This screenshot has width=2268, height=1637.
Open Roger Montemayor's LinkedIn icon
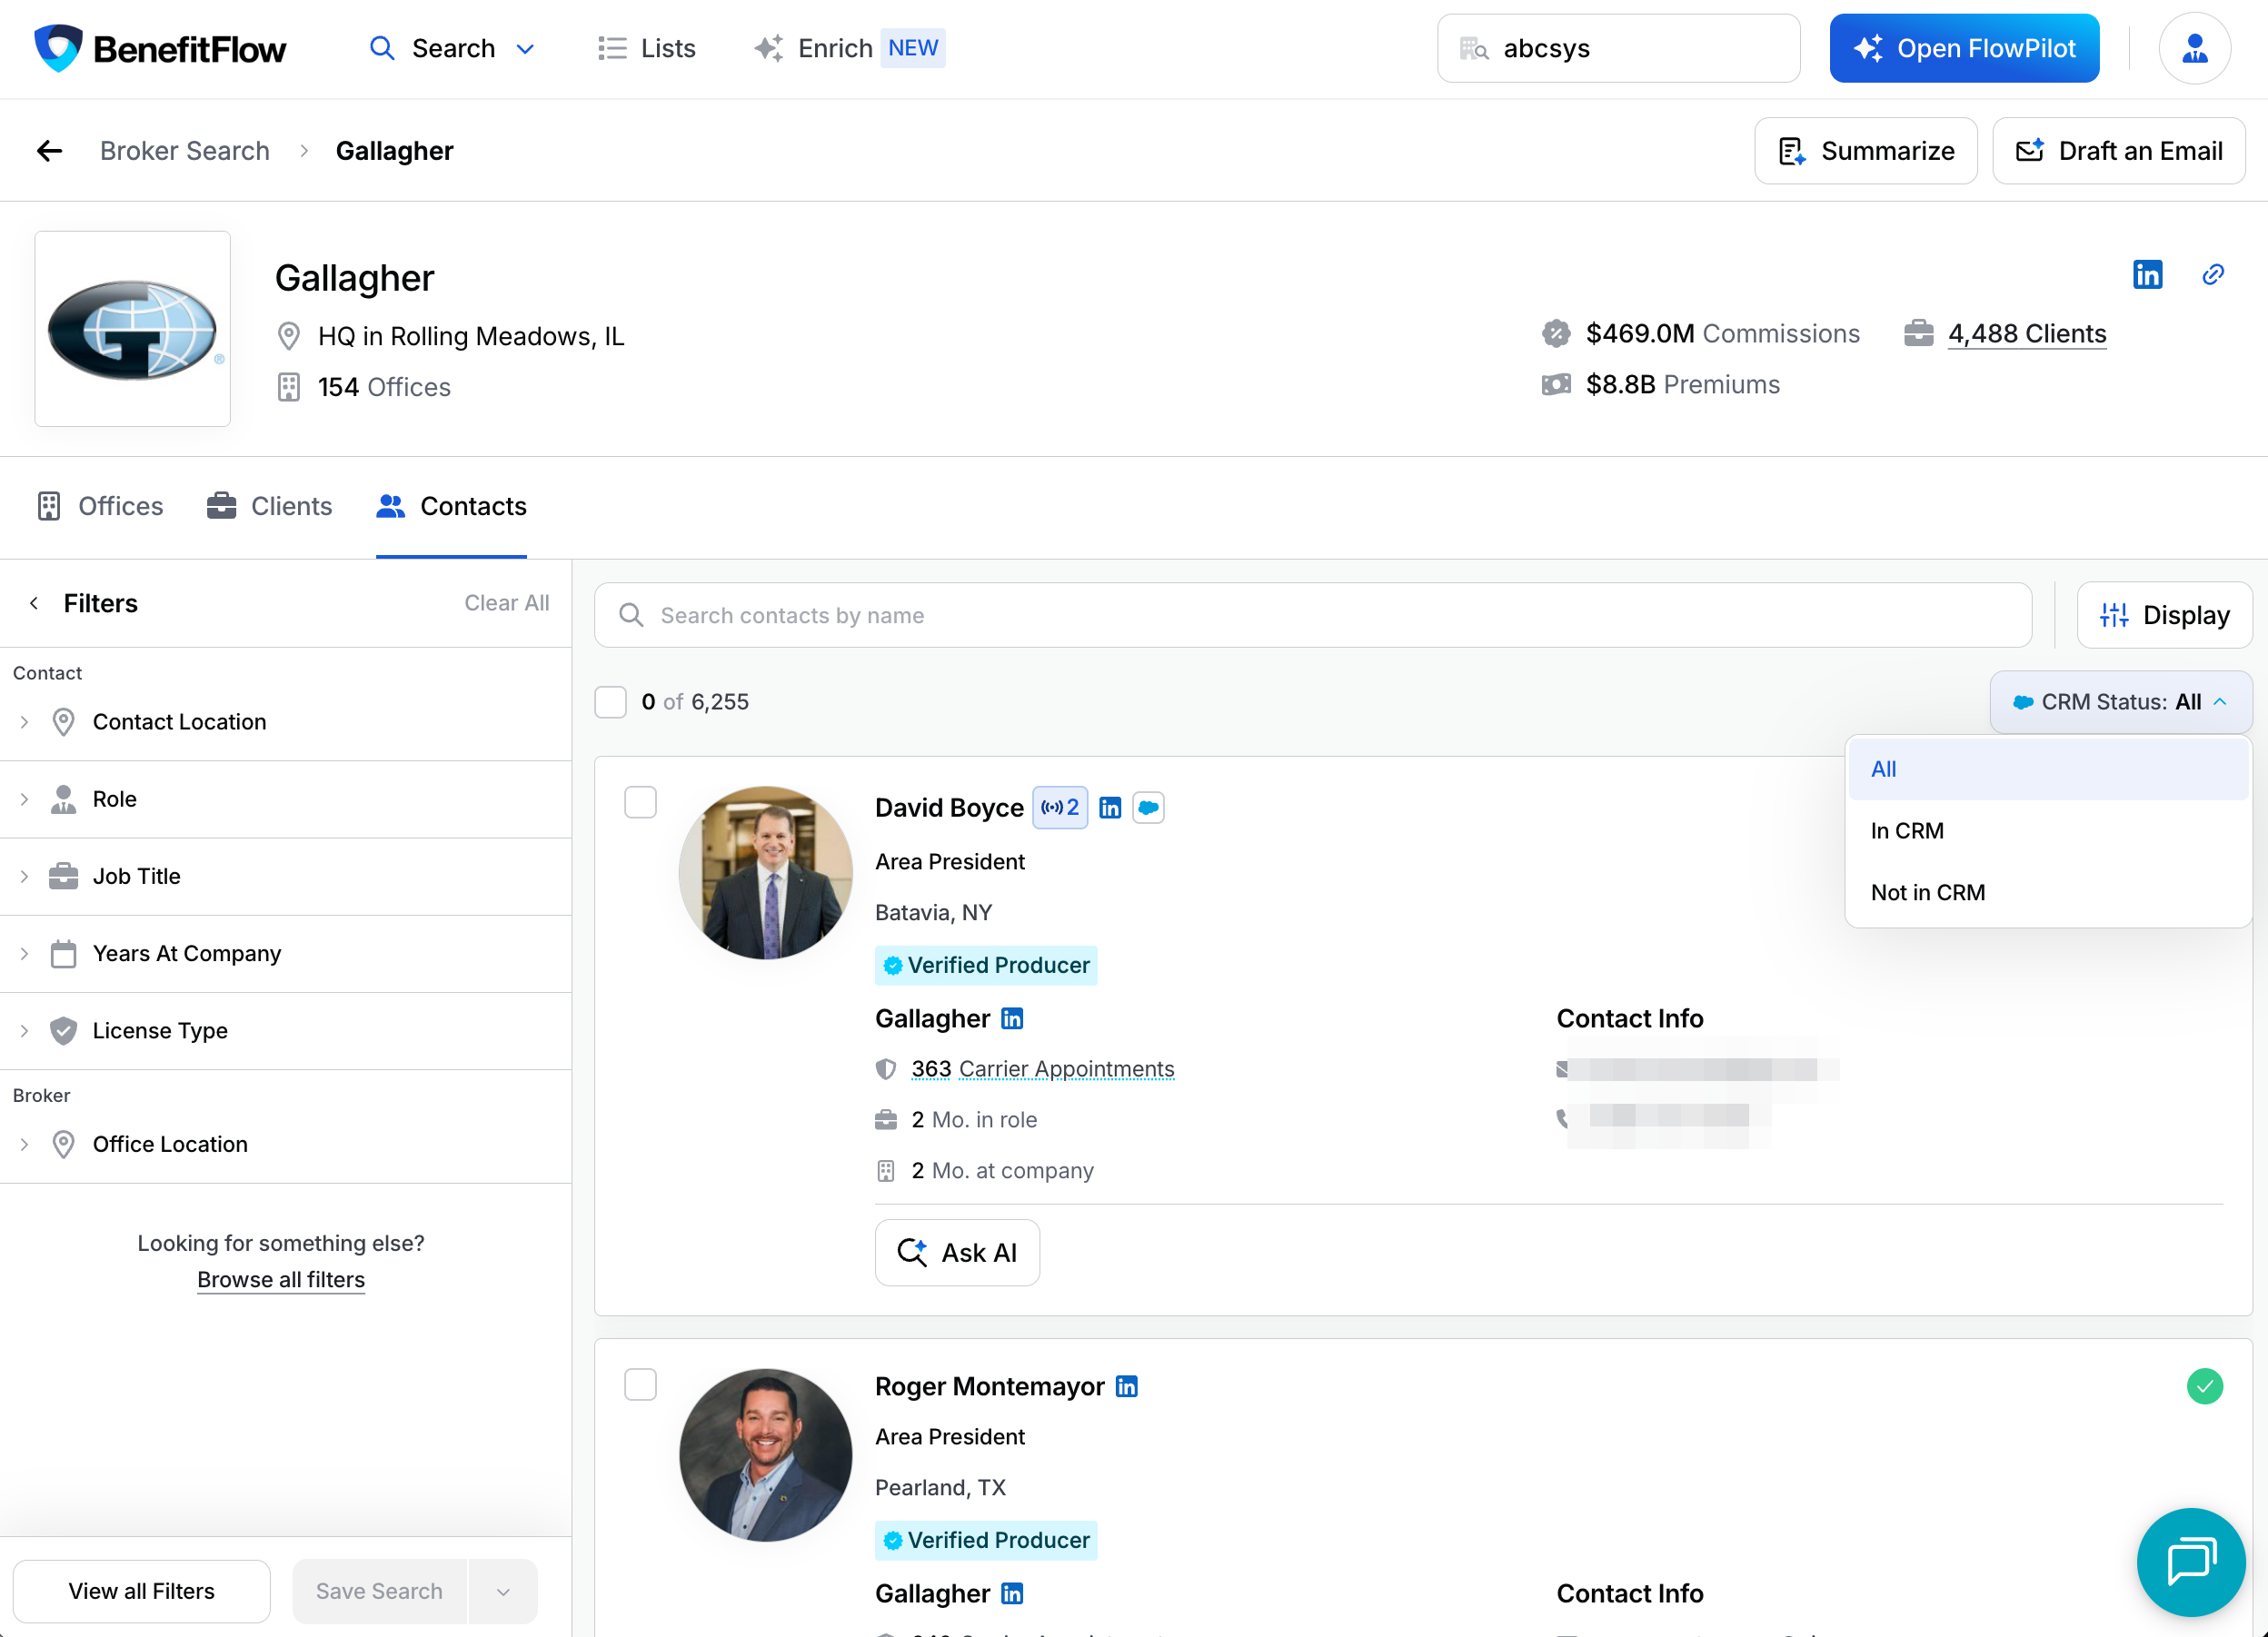click(1126, 1386)
